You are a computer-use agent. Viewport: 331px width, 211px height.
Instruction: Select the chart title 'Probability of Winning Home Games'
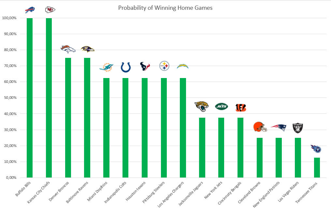pyautogui.click(x=165, y=7)
